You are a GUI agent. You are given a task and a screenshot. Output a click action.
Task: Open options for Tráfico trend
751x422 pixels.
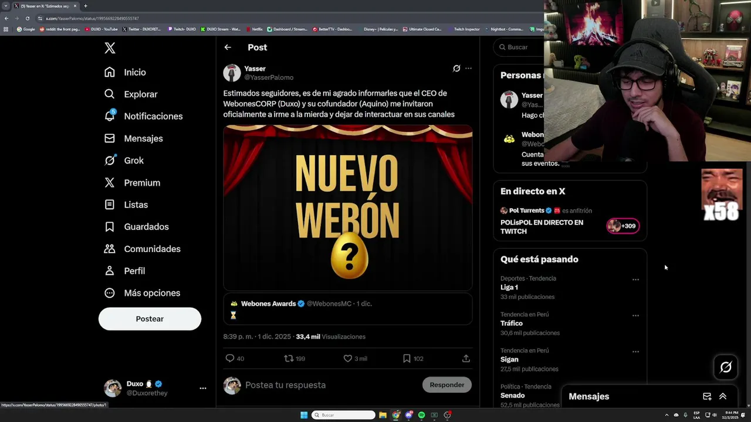coord(635,315)
